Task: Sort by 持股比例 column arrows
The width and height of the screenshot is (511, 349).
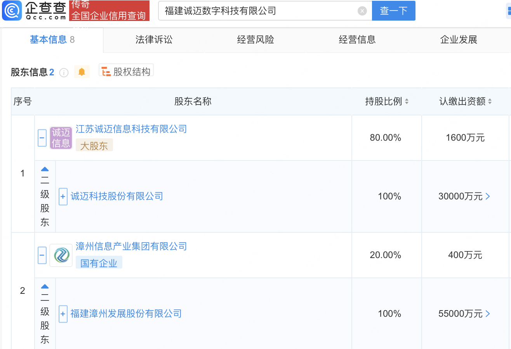Action: pos(407,101)
